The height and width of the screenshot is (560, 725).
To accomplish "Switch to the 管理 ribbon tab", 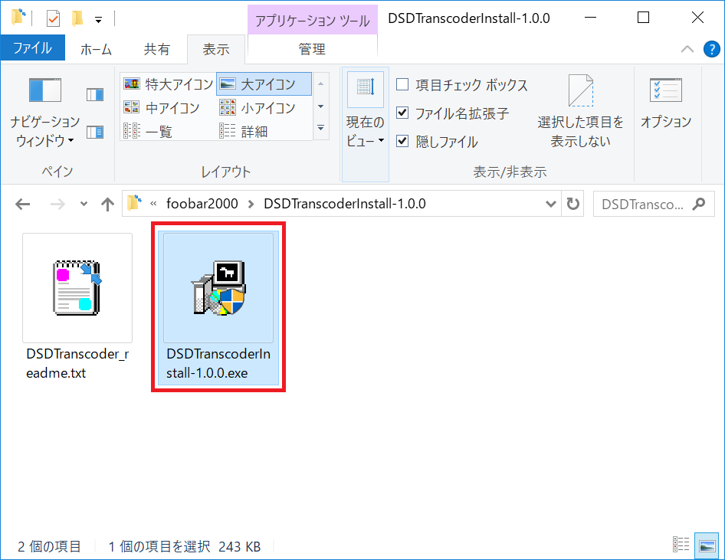I will (312, 49).
